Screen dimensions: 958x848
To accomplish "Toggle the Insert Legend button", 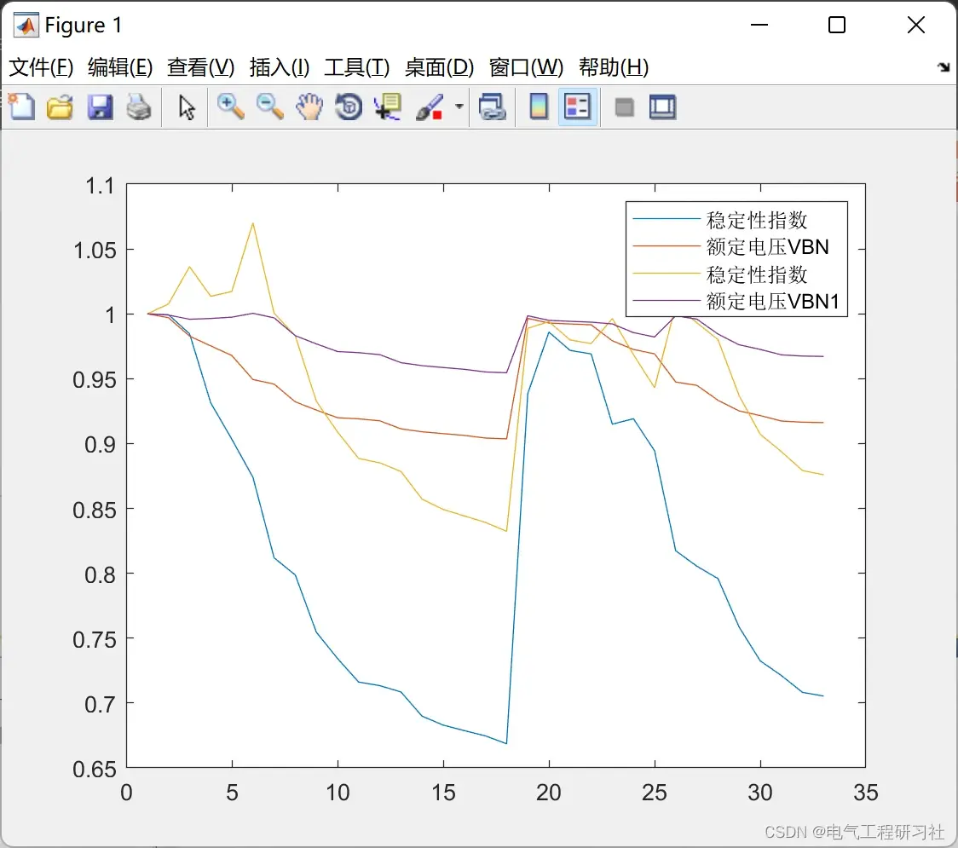I will [577, 107].
